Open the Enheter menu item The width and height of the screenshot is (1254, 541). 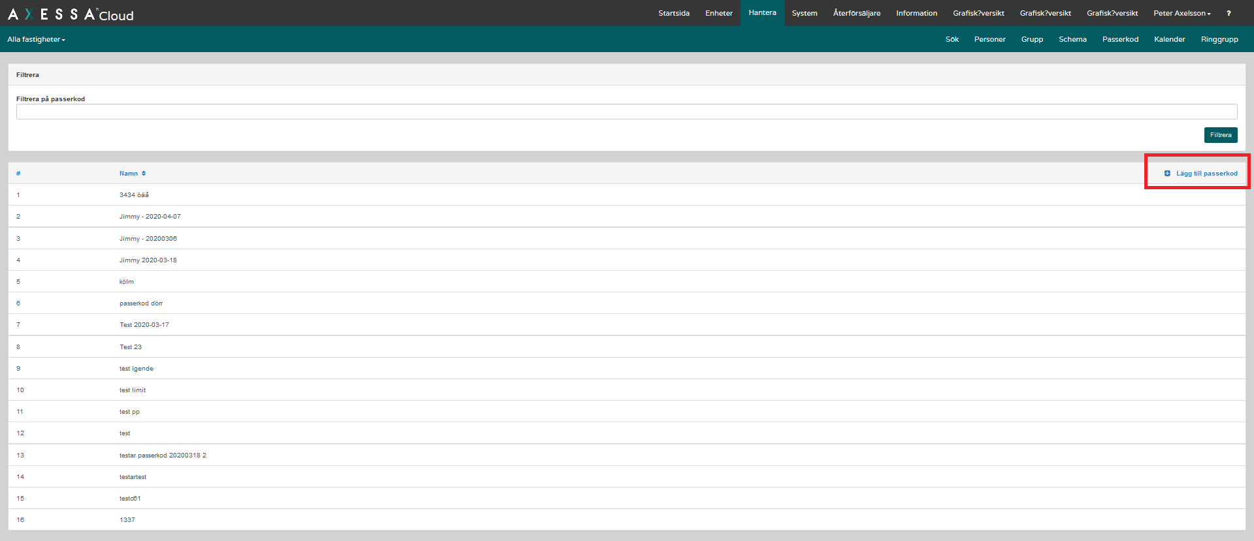coord(718,13)
